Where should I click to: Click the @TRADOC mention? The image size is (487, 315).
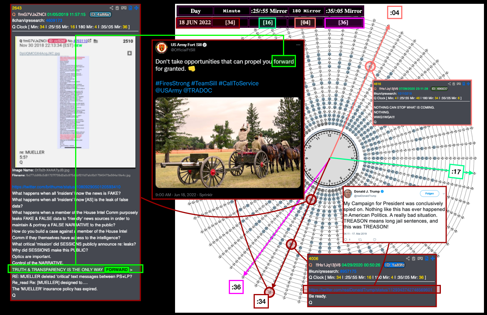coord(197,90)
